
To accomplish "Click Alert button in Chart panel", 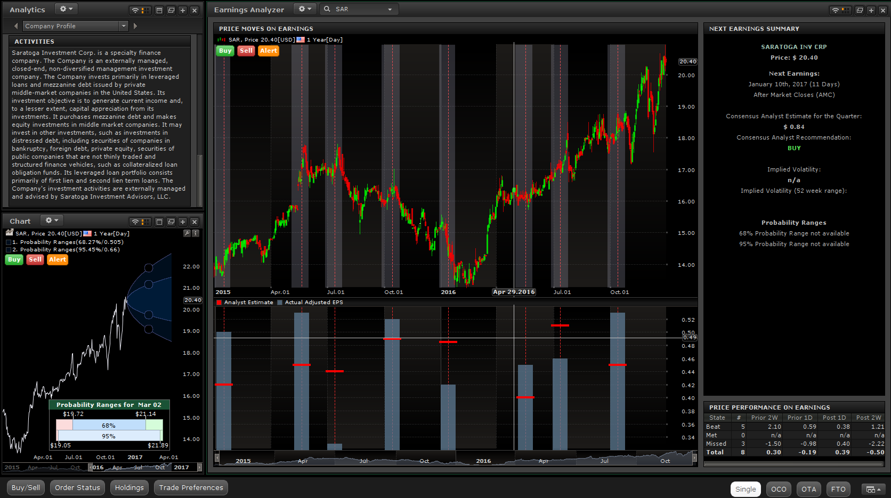I will pos(58,260).
